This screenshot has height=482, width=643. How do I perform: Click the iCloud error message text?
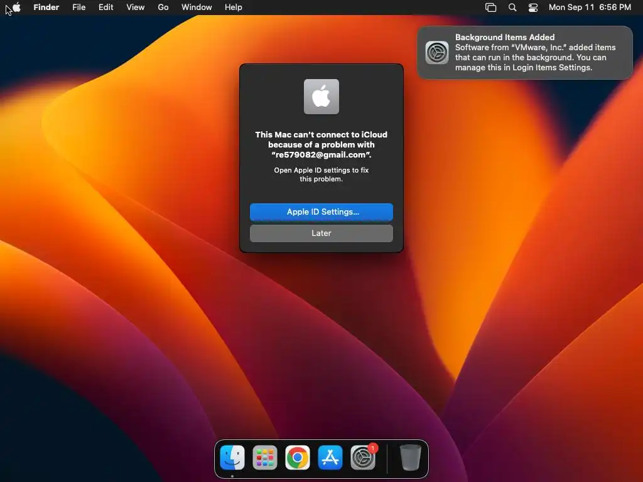pos(321,145)
